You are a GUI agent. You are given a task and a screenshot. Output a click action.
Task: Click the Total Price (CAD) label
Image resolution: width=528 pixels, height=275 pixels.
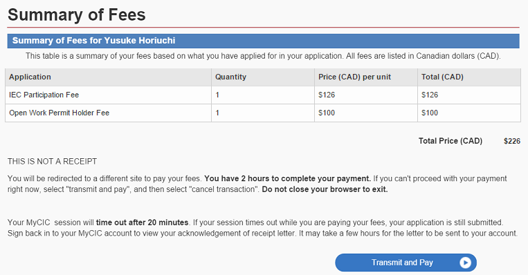[450, 141]
